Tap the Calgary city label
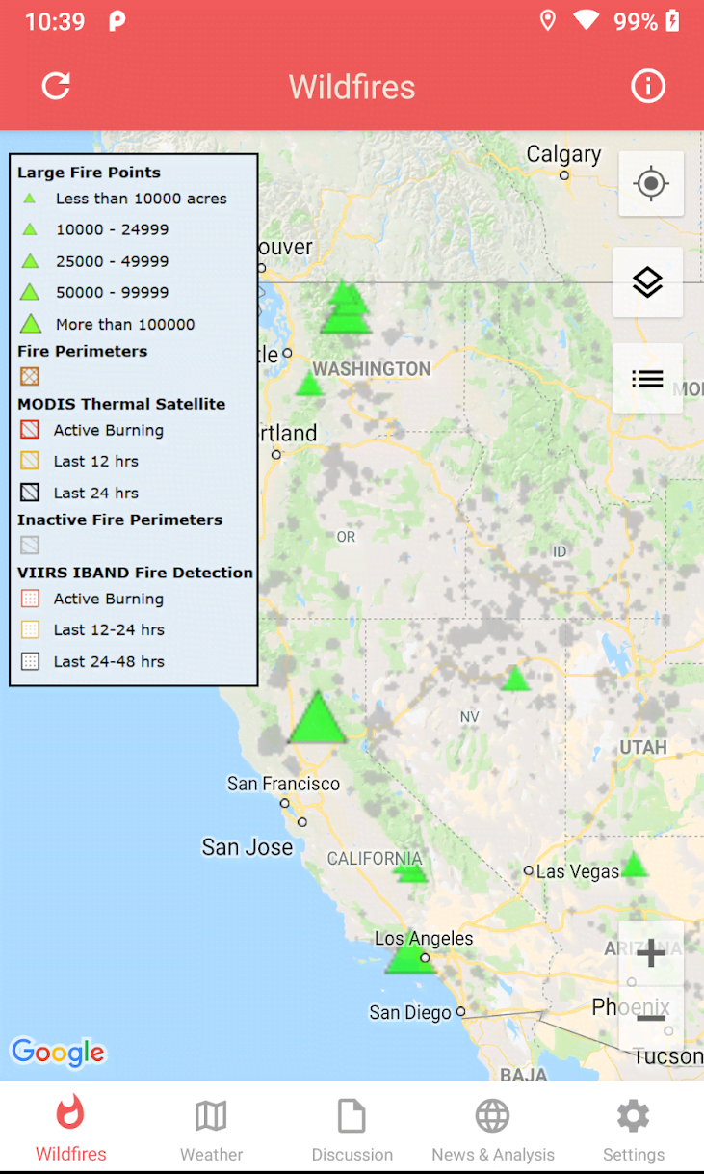This screenshot has width=704, height=1174. (563, 154)
